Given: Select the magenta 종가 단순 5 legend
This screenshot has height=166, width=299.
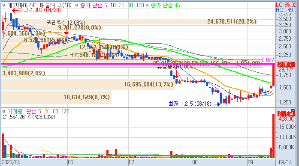Looking at the screenshot, I should click(x=94, y=5).
